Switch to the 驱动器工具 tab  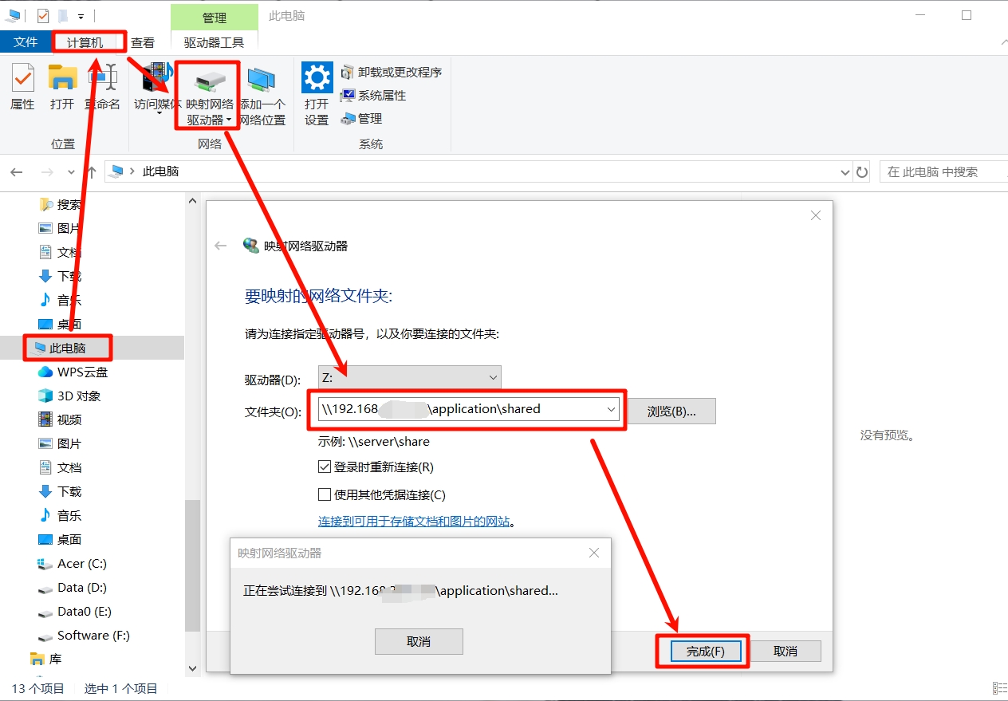click(214, 42)
